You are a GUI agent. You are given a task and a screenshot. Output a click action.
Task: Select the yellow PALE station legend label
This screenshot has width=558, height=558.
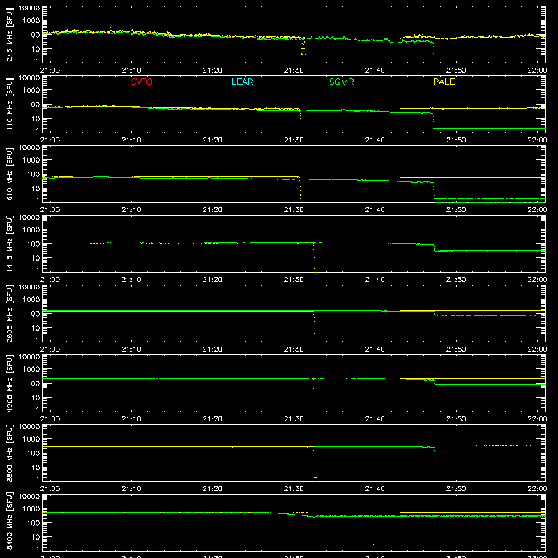click(444, 82)
